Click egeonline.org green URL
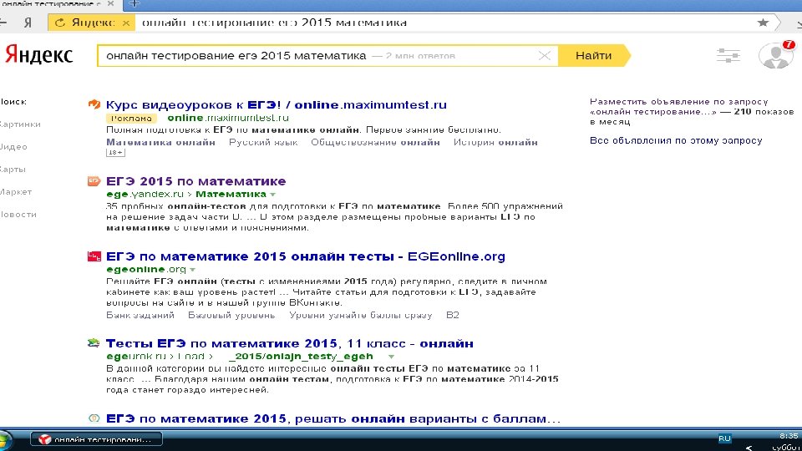 pyautogui.click(x=145, y=270)
